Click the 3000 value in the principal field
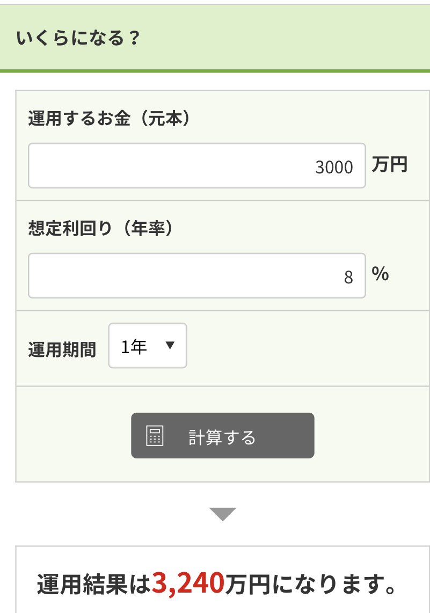The width and height of the screenshot is (430, 613). pyautogui.click(x=334, y=167)
